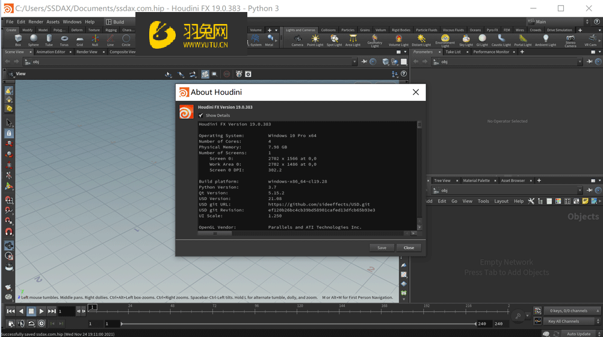This screenshot has width=603, height=337.
Task: Open the network editor Tools menu
Action: coord(483,201)
